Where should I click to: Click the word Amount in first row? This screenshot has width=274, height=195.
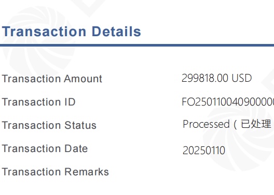83,79
